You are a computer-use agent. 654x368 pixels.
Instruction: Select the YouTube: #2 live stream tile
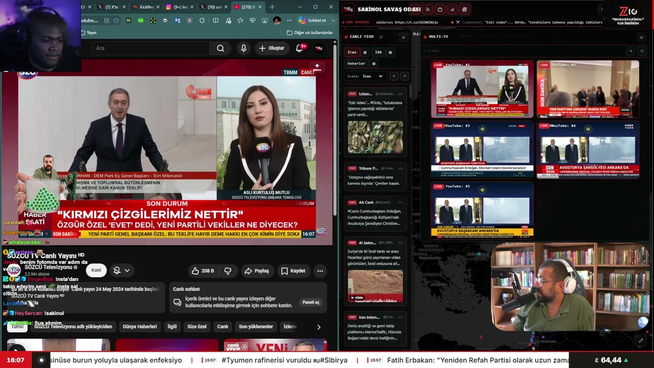click(588, 89)
